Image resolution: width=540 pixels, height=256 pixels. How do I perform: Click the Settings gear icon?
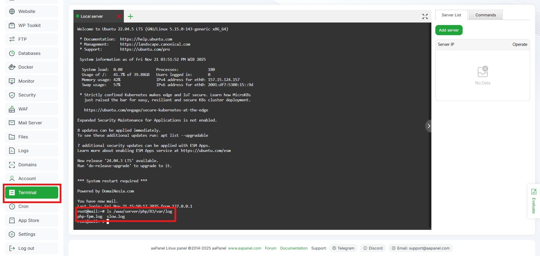(12, 234)
